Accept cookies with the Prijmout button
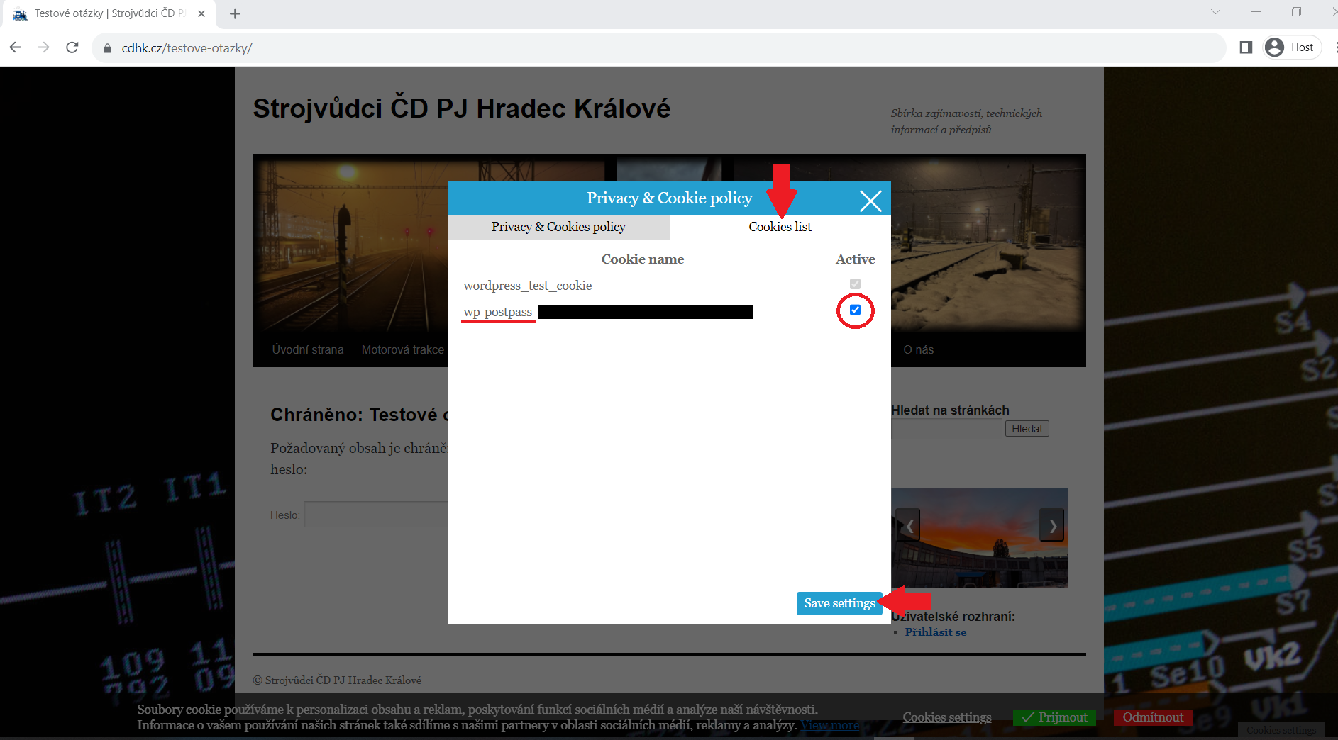Screen dimensions: 1338x740 pos(1055,717)
